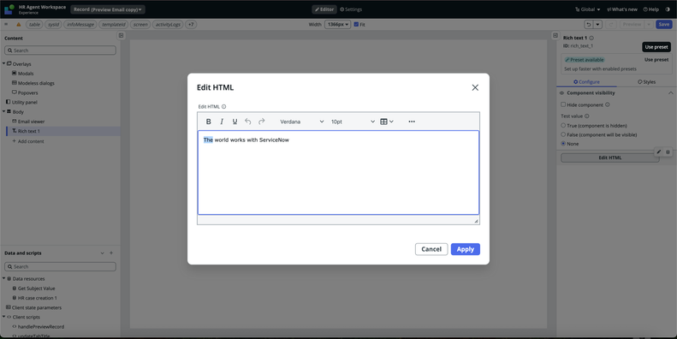This screenshot has width=677, height=339.
Task: Collapse the Body tree node
Action: click(4, 112)
